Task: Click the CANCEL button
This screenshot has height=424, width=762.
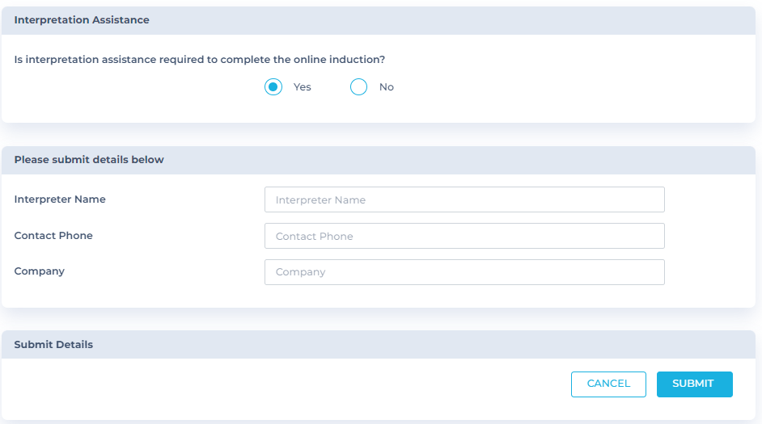Action: click(x=608, y=384)
